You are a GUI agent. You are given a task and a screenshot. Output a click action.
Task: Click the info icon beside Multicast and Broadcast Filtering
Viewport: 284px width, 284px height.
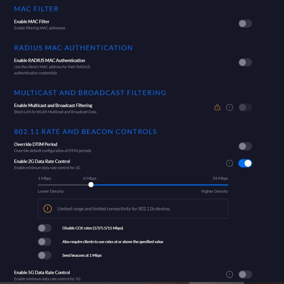(x=230, y=107)
